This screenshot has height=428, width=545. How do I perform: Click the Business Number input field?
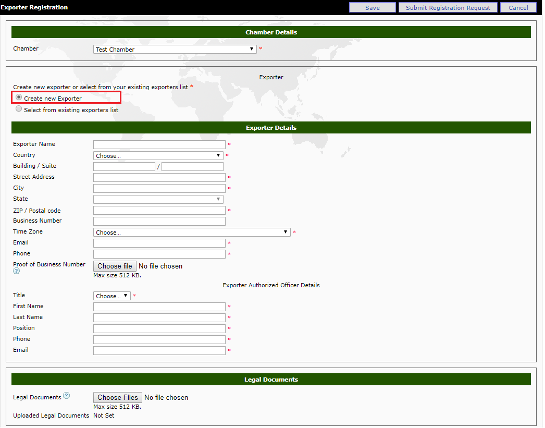pyautogui.click(x=159, y=221)
